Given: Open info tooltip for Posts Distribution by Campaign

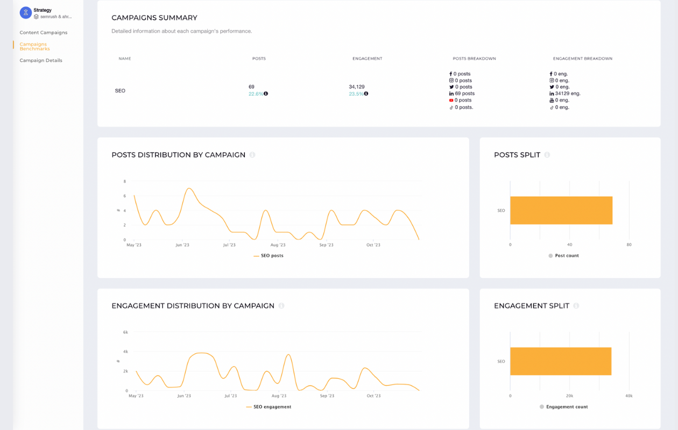Looking at the screenshot, I should pos(252,155).
